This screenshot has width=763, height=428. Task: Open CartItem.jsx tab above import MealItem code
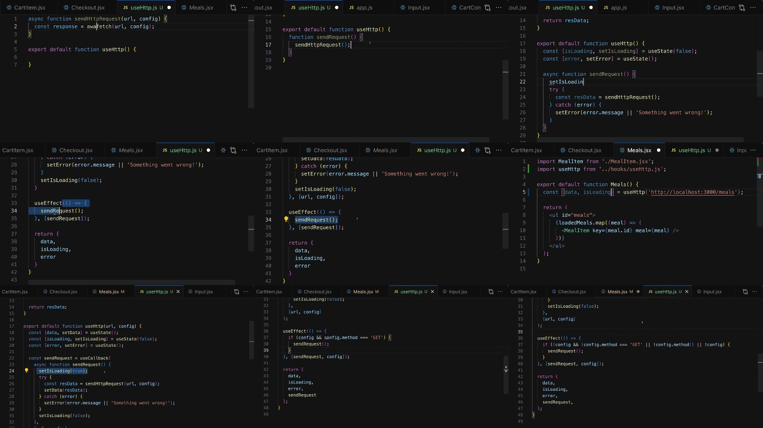pyautogui.click(x=526, y=150)
